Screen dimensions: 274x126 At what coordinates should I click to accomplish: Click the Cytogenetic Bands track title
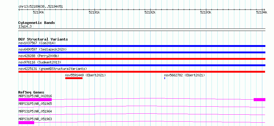[37, 23]
